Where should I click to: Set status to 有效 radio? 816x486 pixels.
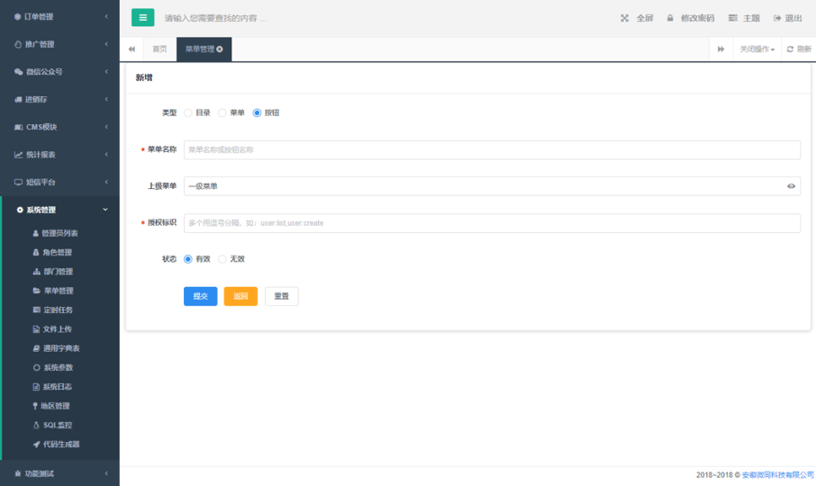188,259
